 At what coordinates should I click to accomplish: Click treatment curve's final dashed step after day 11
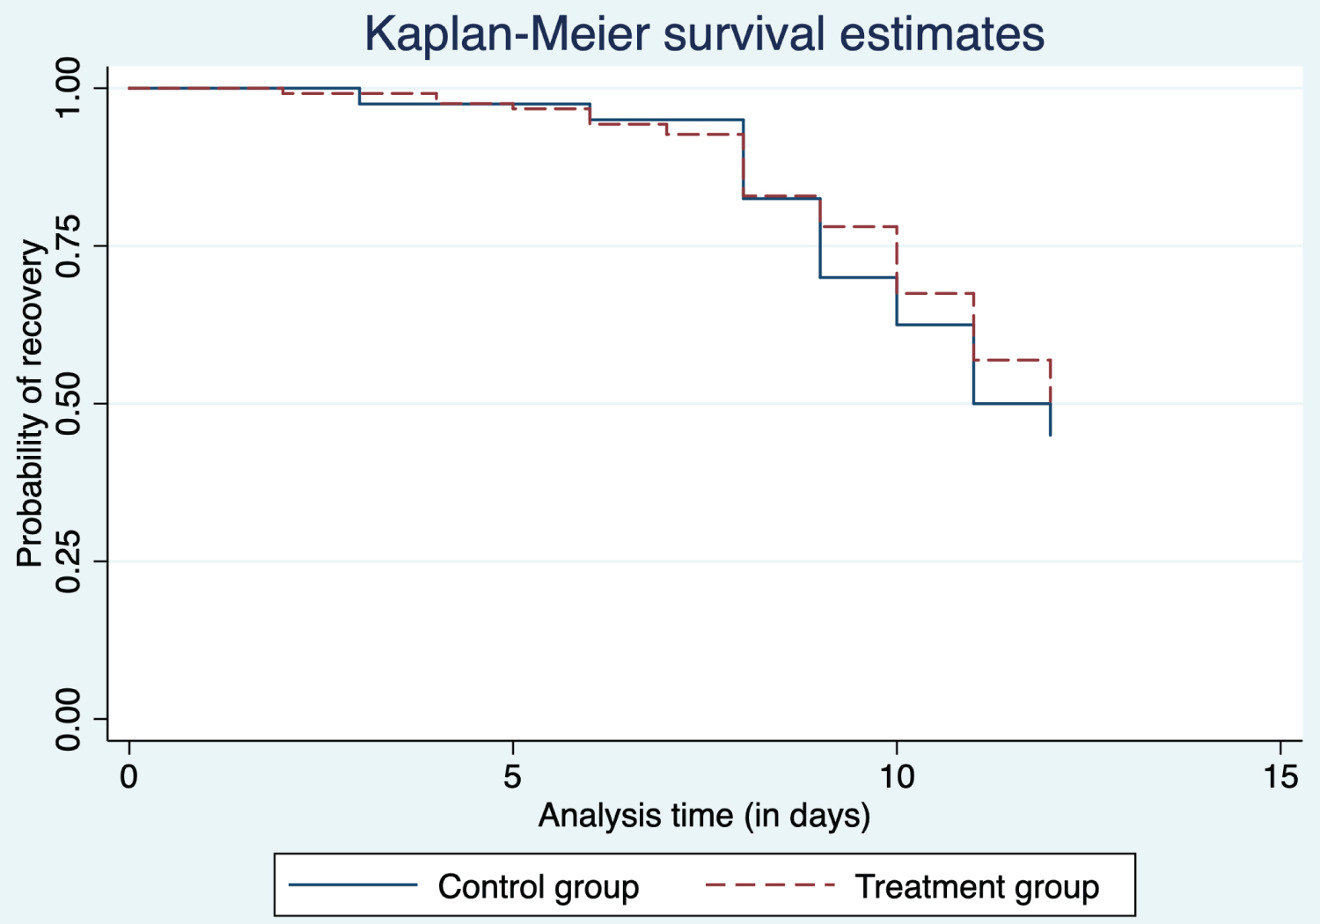pos(1012,360)
